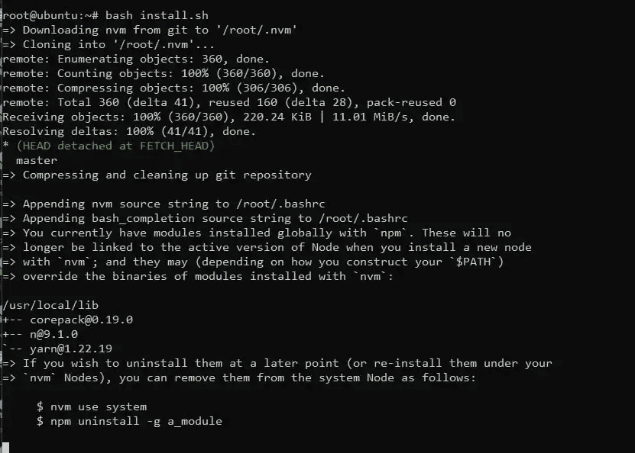
Task: Click the 'Compressing objects: 100% (306/306)' line
Action: pyautogui.click(x=173, y=88)
